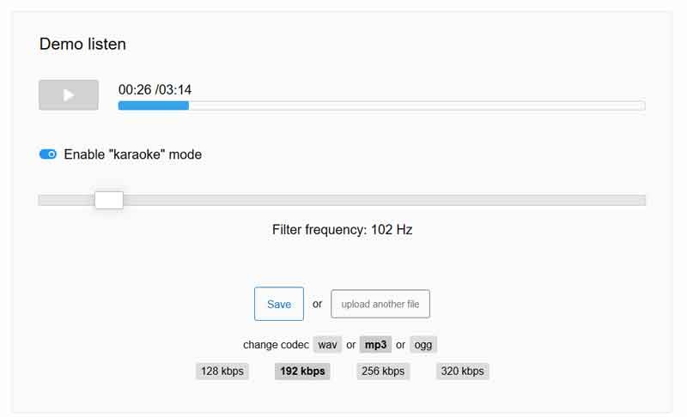Image resolution: width=687 pixels, height=417 pixels.
Task: Click the Enable "karaoke" mode label
Action: click(x=132, y=154)
